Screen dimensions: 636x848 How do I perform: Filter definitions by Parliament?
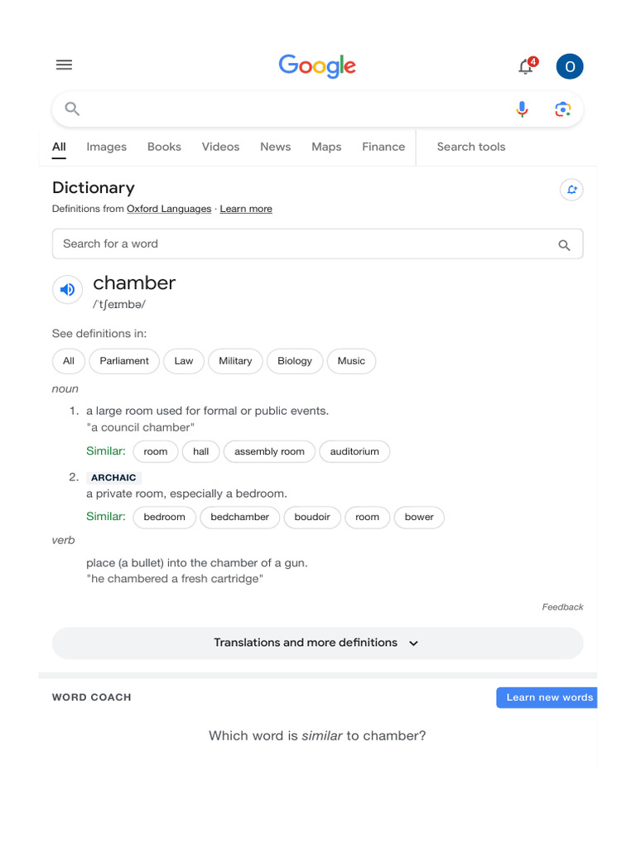[x=124, y=361]
